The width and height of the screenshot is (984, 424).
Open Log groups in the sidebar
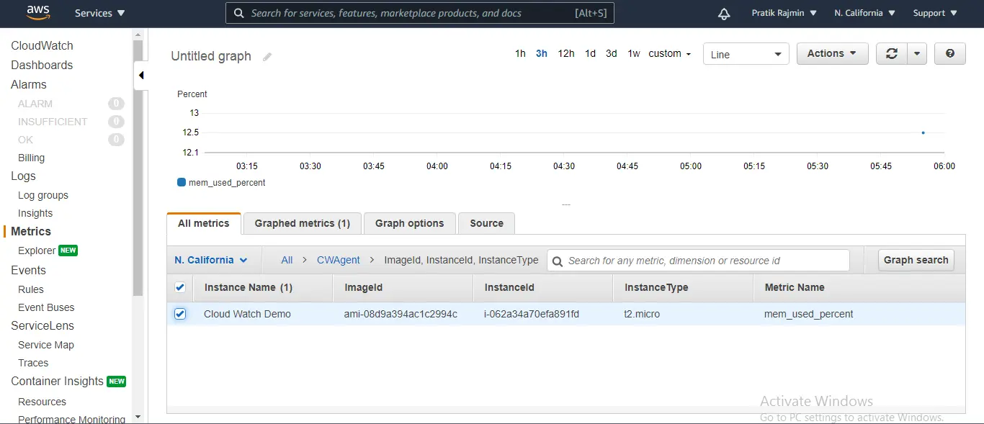43,195
